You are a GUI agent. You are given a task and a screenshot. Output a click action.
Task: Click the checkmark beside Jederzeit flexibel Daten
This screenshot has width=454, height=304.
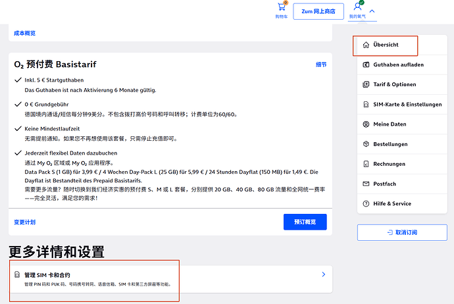point(18,153)
